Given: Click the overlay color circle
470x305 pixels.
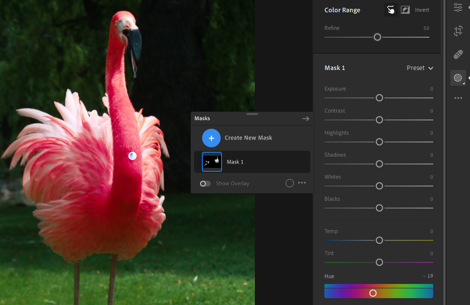Looking at the screenshot, I should [290, 183].
